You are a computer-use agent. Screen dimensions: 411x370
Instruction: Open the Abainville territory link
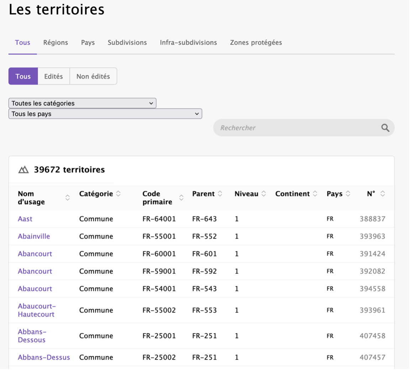pos(33,236)
